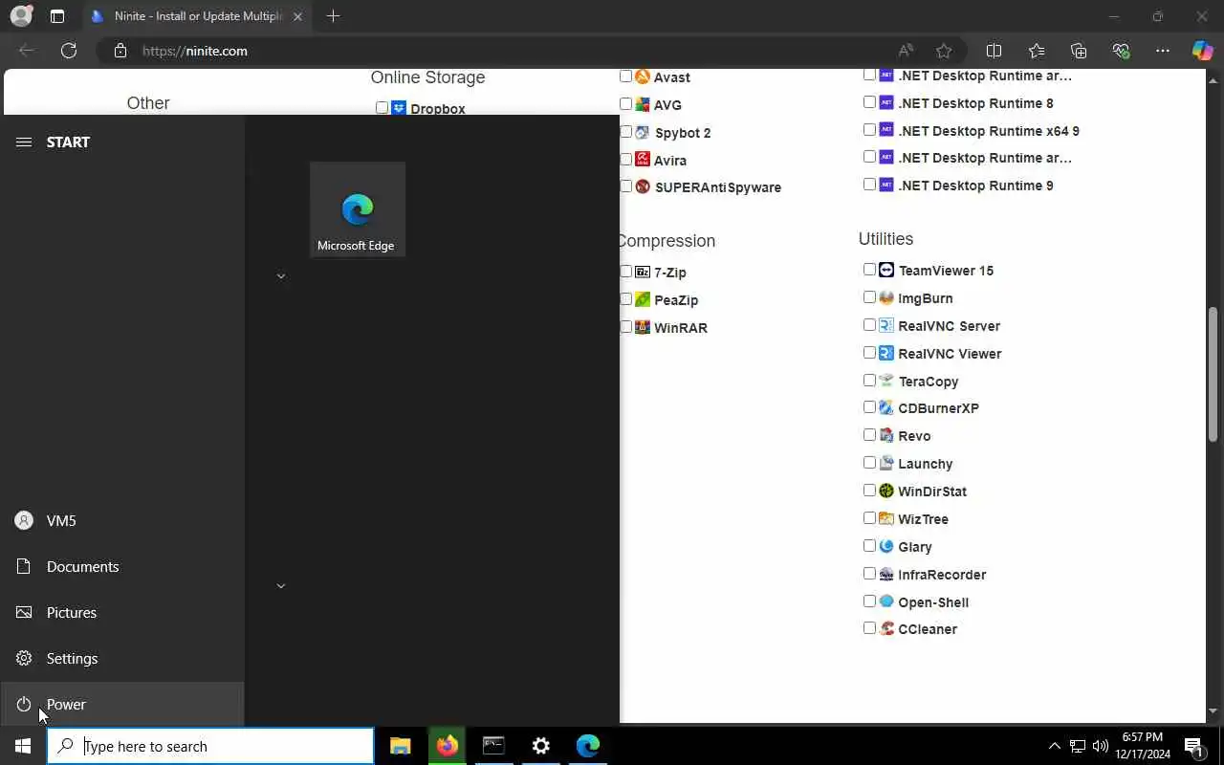Switch to Edge in the taskbar
Screen dimensions: 1224x765
pos(588,746)
